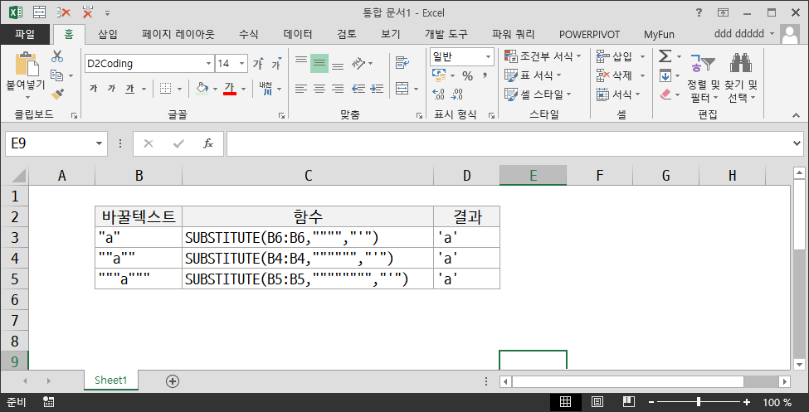The height and width of the screenshot is (412, 809).
Task: Switch to 페이지 레이아웃 tab
Action: pyautogui.click(x=178, y=35)
